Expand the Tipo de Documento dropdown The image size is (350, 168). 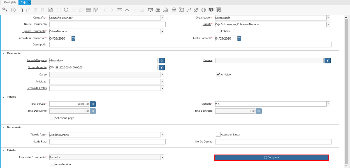162,31
